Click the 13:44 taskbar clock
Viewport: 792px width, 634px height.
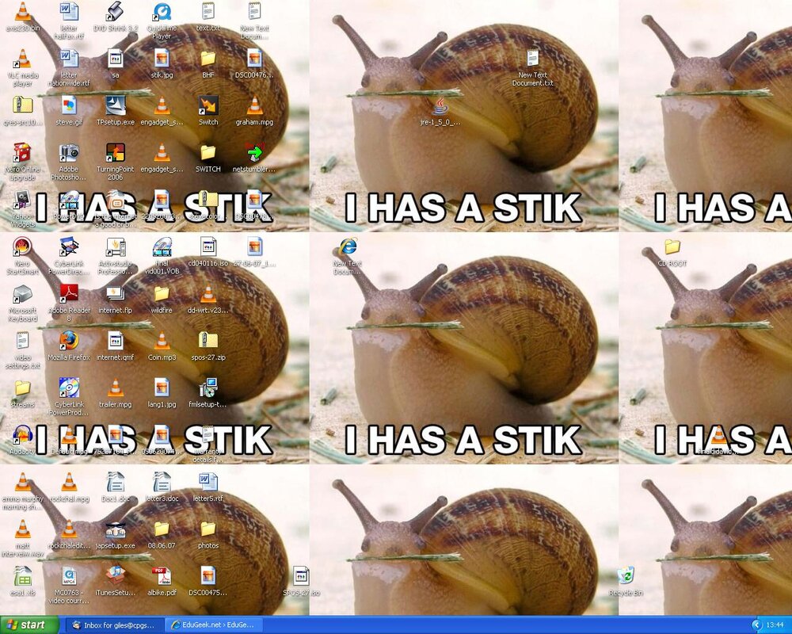(x=775, y=625)
